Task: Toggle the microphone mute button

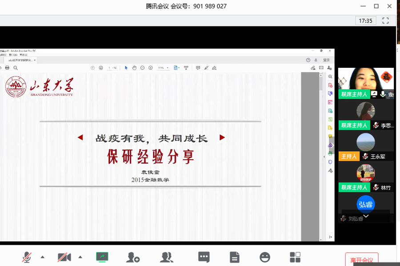Action: click(x=27, y=257)
